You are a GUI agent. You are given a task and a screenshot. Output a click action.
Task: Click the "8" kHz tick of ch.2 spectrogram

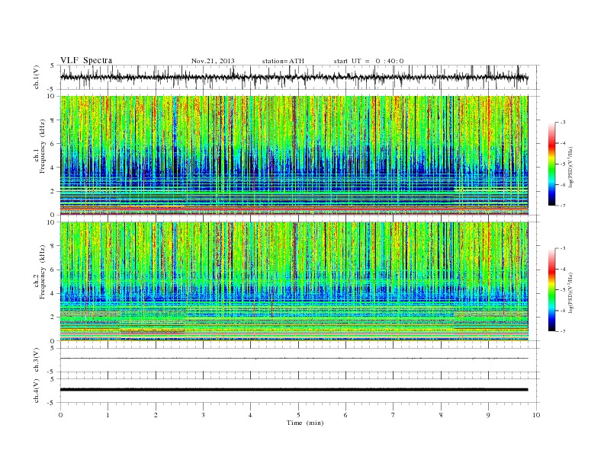pyautogui.click(x=53, y=246)
